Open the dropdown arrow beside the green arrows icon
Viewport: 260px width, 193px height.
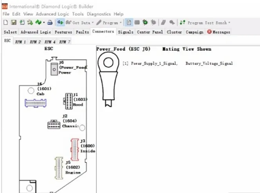point(44,23)
